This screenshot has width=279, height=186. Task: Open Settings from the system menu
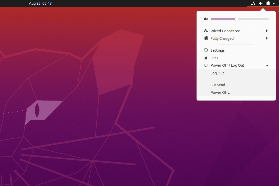(x=236, y=50)
